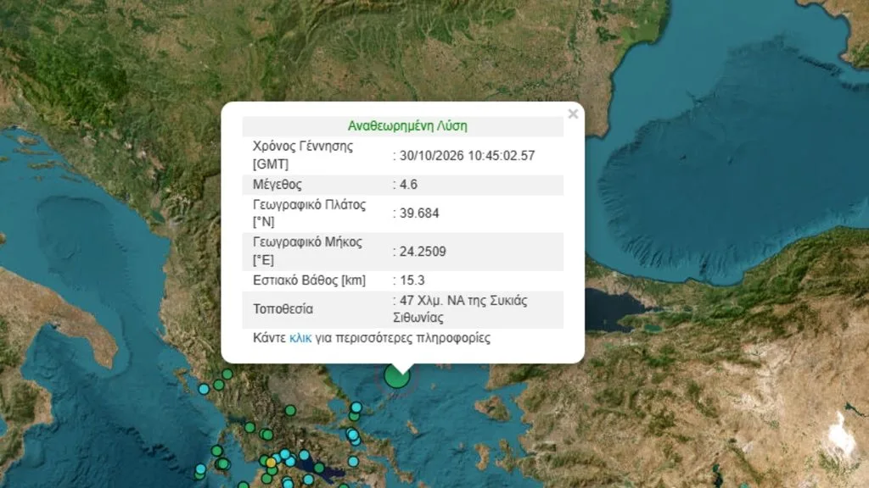This screenshot has height=488, width=869.
Task: Select the origin time value '30/10/2026 10:45:02.57'
Action: pos(468,156)
